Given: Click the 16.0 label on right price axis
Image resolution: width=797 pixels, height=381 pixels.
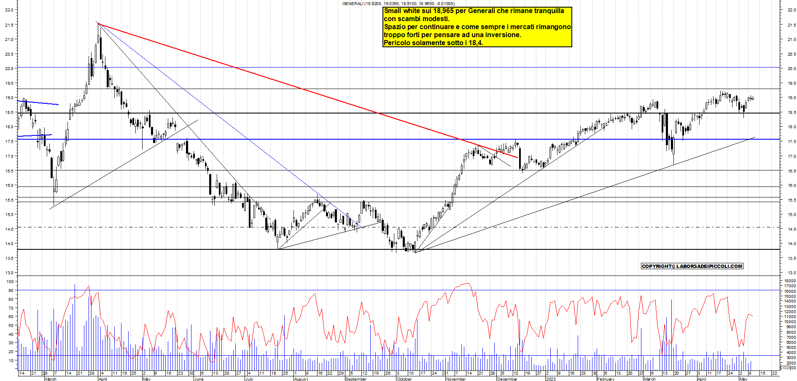Looking at the screenshot, I should [x=792, y=186].
